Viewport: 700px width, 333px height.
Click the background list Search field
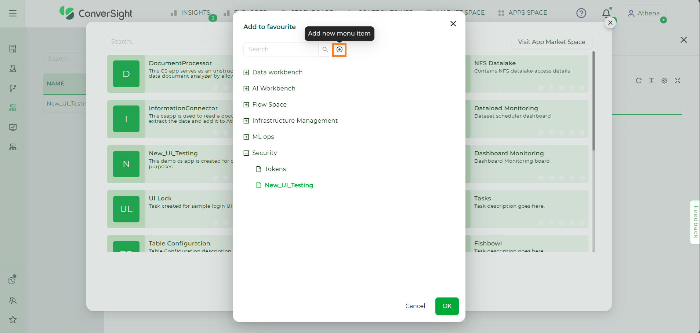(x=65, y=59)
